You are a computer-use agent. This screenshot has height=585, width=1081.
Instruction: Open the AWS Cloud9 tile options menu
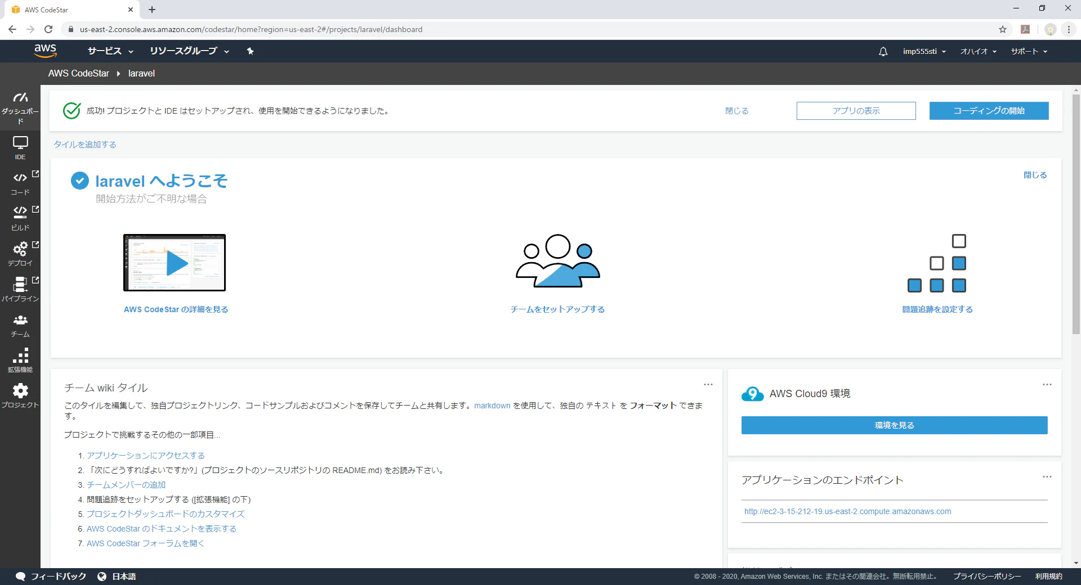click(1047, 385)
